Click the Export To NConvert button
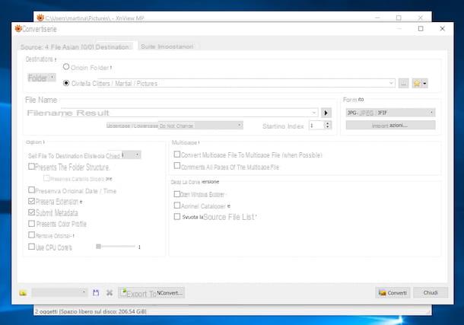The image size is (464, 325). point(151,293)
